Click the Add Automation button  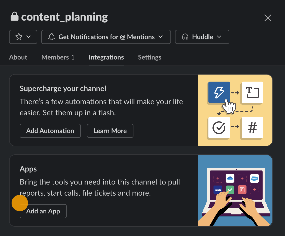(50, 131)
